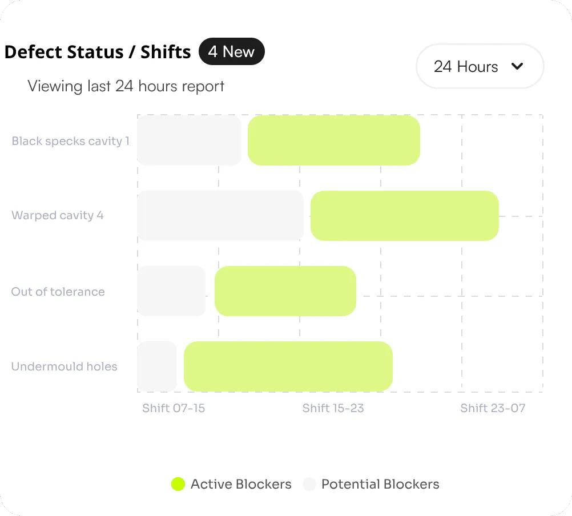Select the green bar for Warped cavity 4
Screen dimensions: 572x516
[x=404, y=216]
